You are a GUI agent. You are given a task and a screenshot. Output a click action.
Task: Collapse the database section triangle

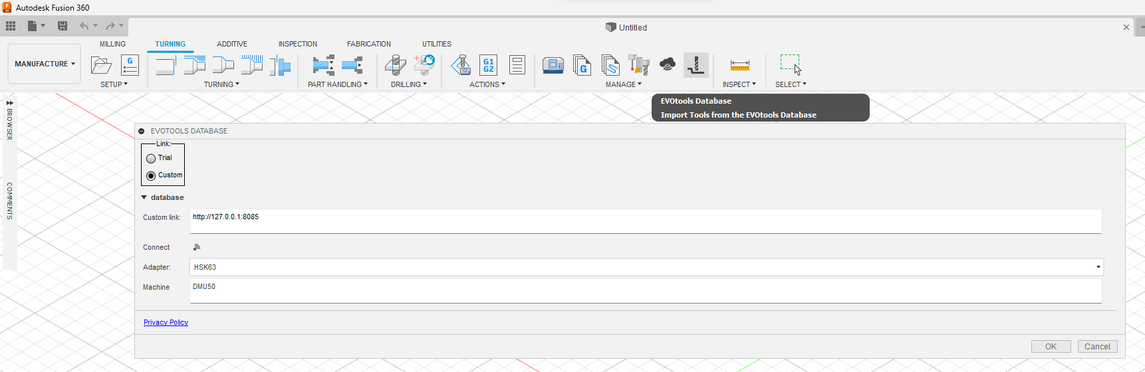pyautogui.click(x=144, y=197)
